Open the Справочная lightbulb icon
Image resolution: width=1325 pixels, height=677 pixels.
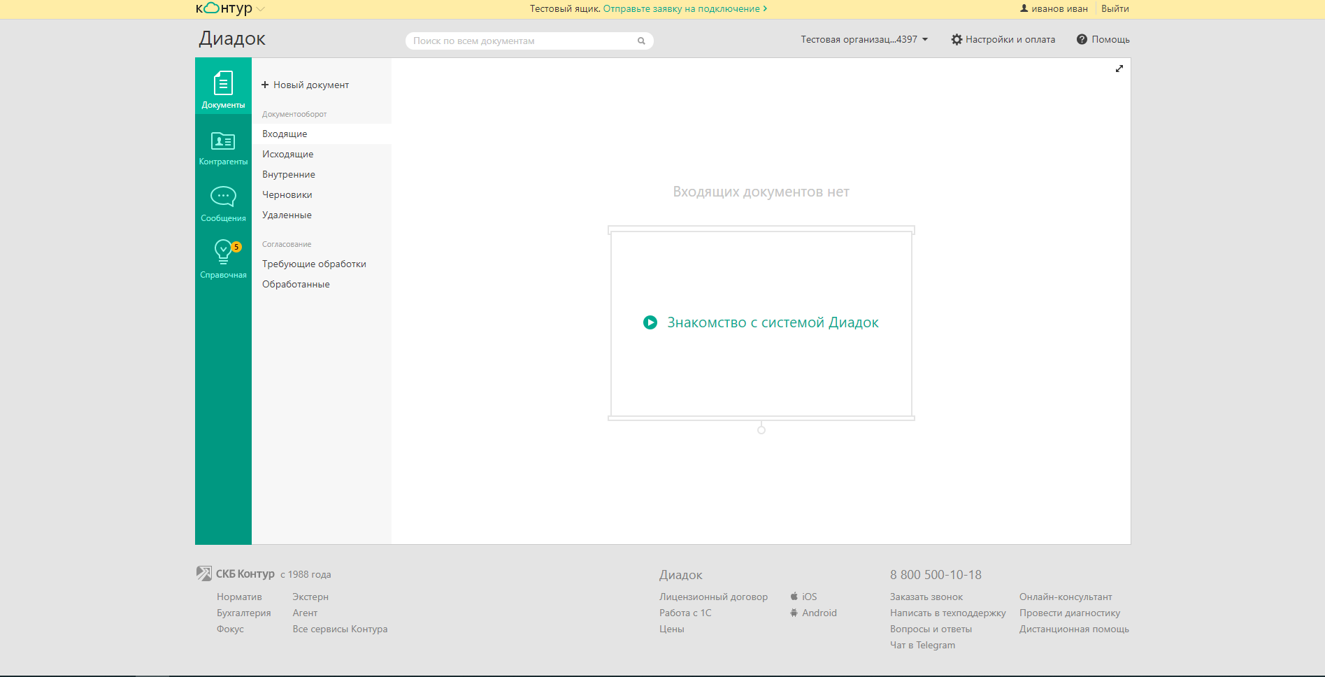[223, 252]
